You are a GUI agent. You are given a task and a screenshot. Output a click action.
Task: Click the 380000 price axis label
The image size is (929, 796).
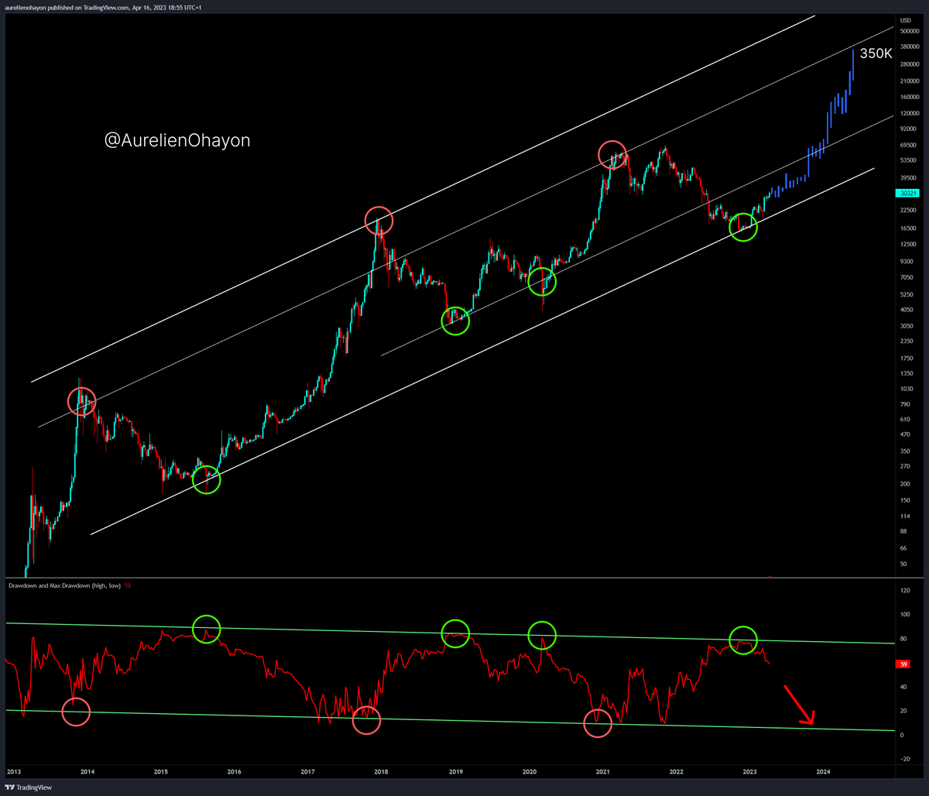tap(910, 47)
